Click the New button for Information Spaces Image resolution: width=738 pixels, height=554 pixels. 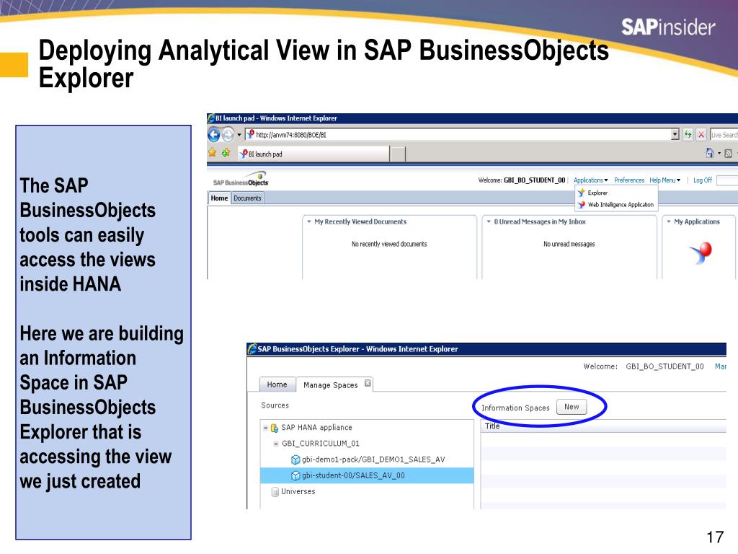coord(572,407)
